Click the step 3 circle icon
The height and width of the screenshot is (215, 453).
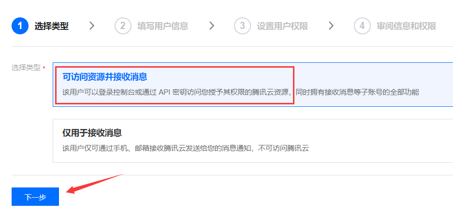pyautogui.click(x=242, y=26)
